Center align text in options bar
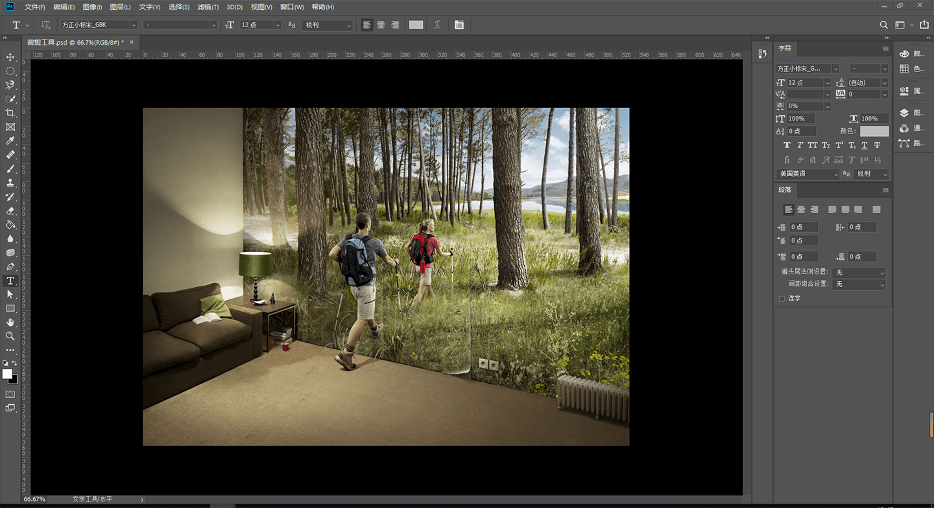Image resolution: width=934 pixels, height=508 pixels. click(x=381, y=25)
